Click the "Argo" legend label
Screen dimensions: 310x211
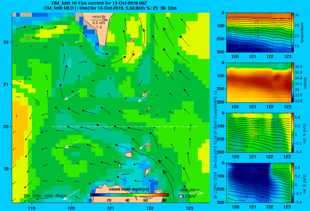tap(36, 38)
